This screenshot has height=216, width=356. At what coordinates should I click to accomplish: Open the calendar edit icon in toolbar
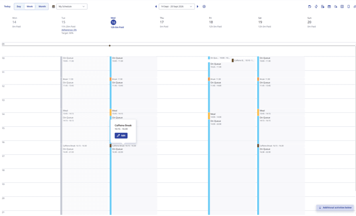click(x=309, y=7)
